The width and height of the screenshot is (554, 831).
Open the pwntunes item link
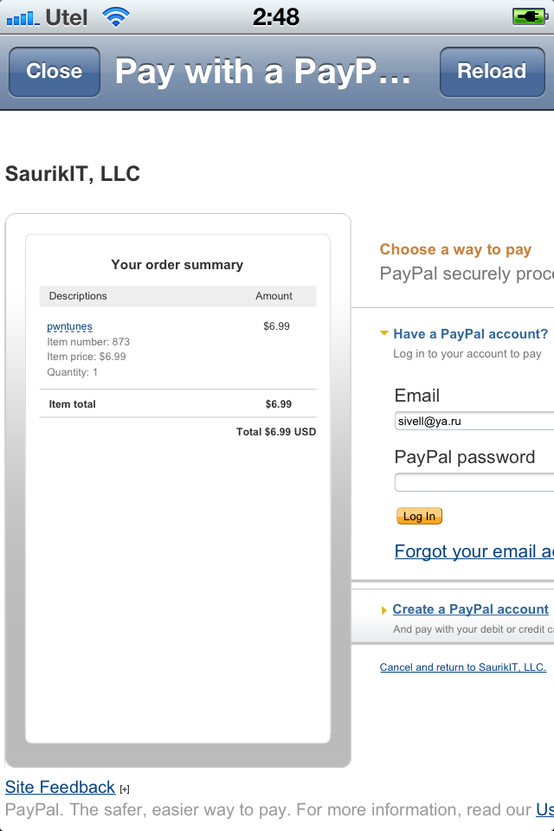point(69,326)
